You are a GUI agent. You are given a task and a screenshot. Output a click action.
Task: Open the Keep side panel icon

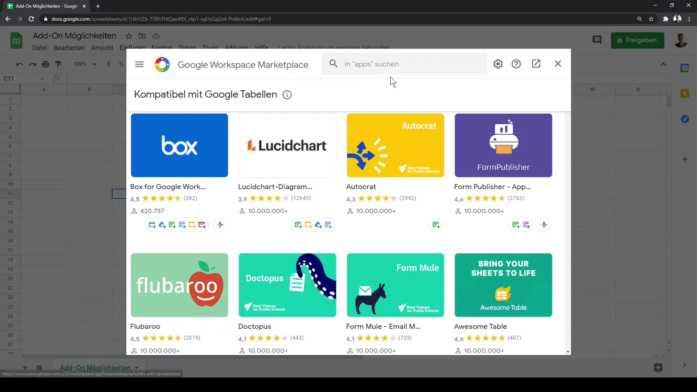point(685,94)
